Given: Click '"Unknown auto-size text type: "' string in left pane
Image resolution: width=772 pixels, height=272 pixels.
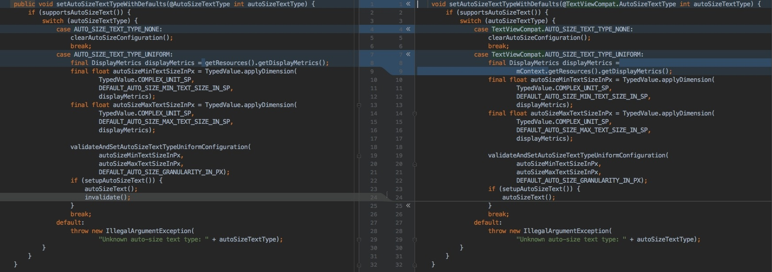Looking at the screenshot, I should pos(154,239).
